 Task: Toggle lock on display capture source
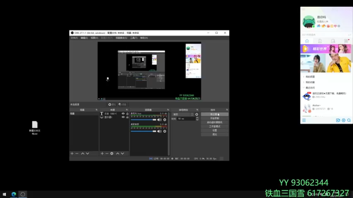127,117
